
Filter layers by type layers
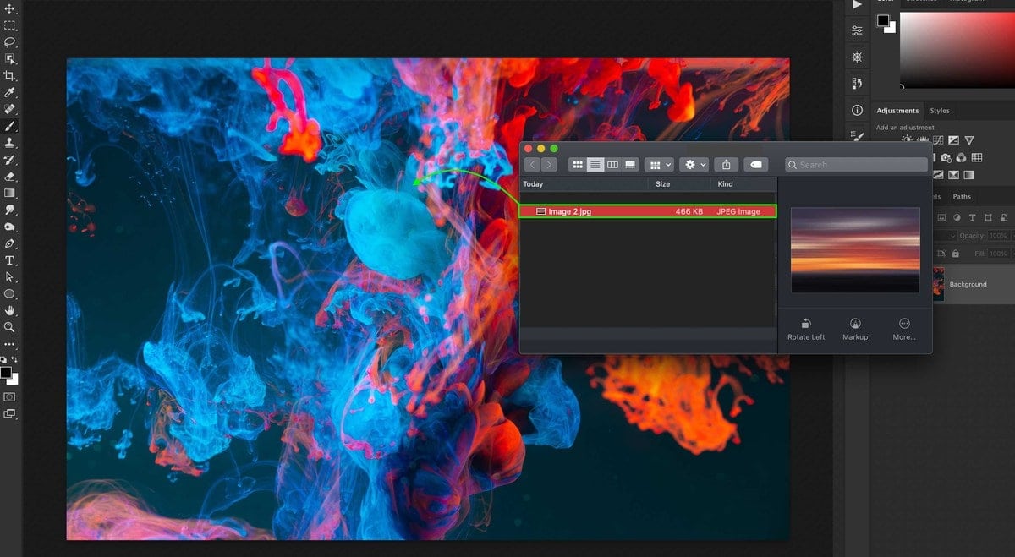(973, 218)
